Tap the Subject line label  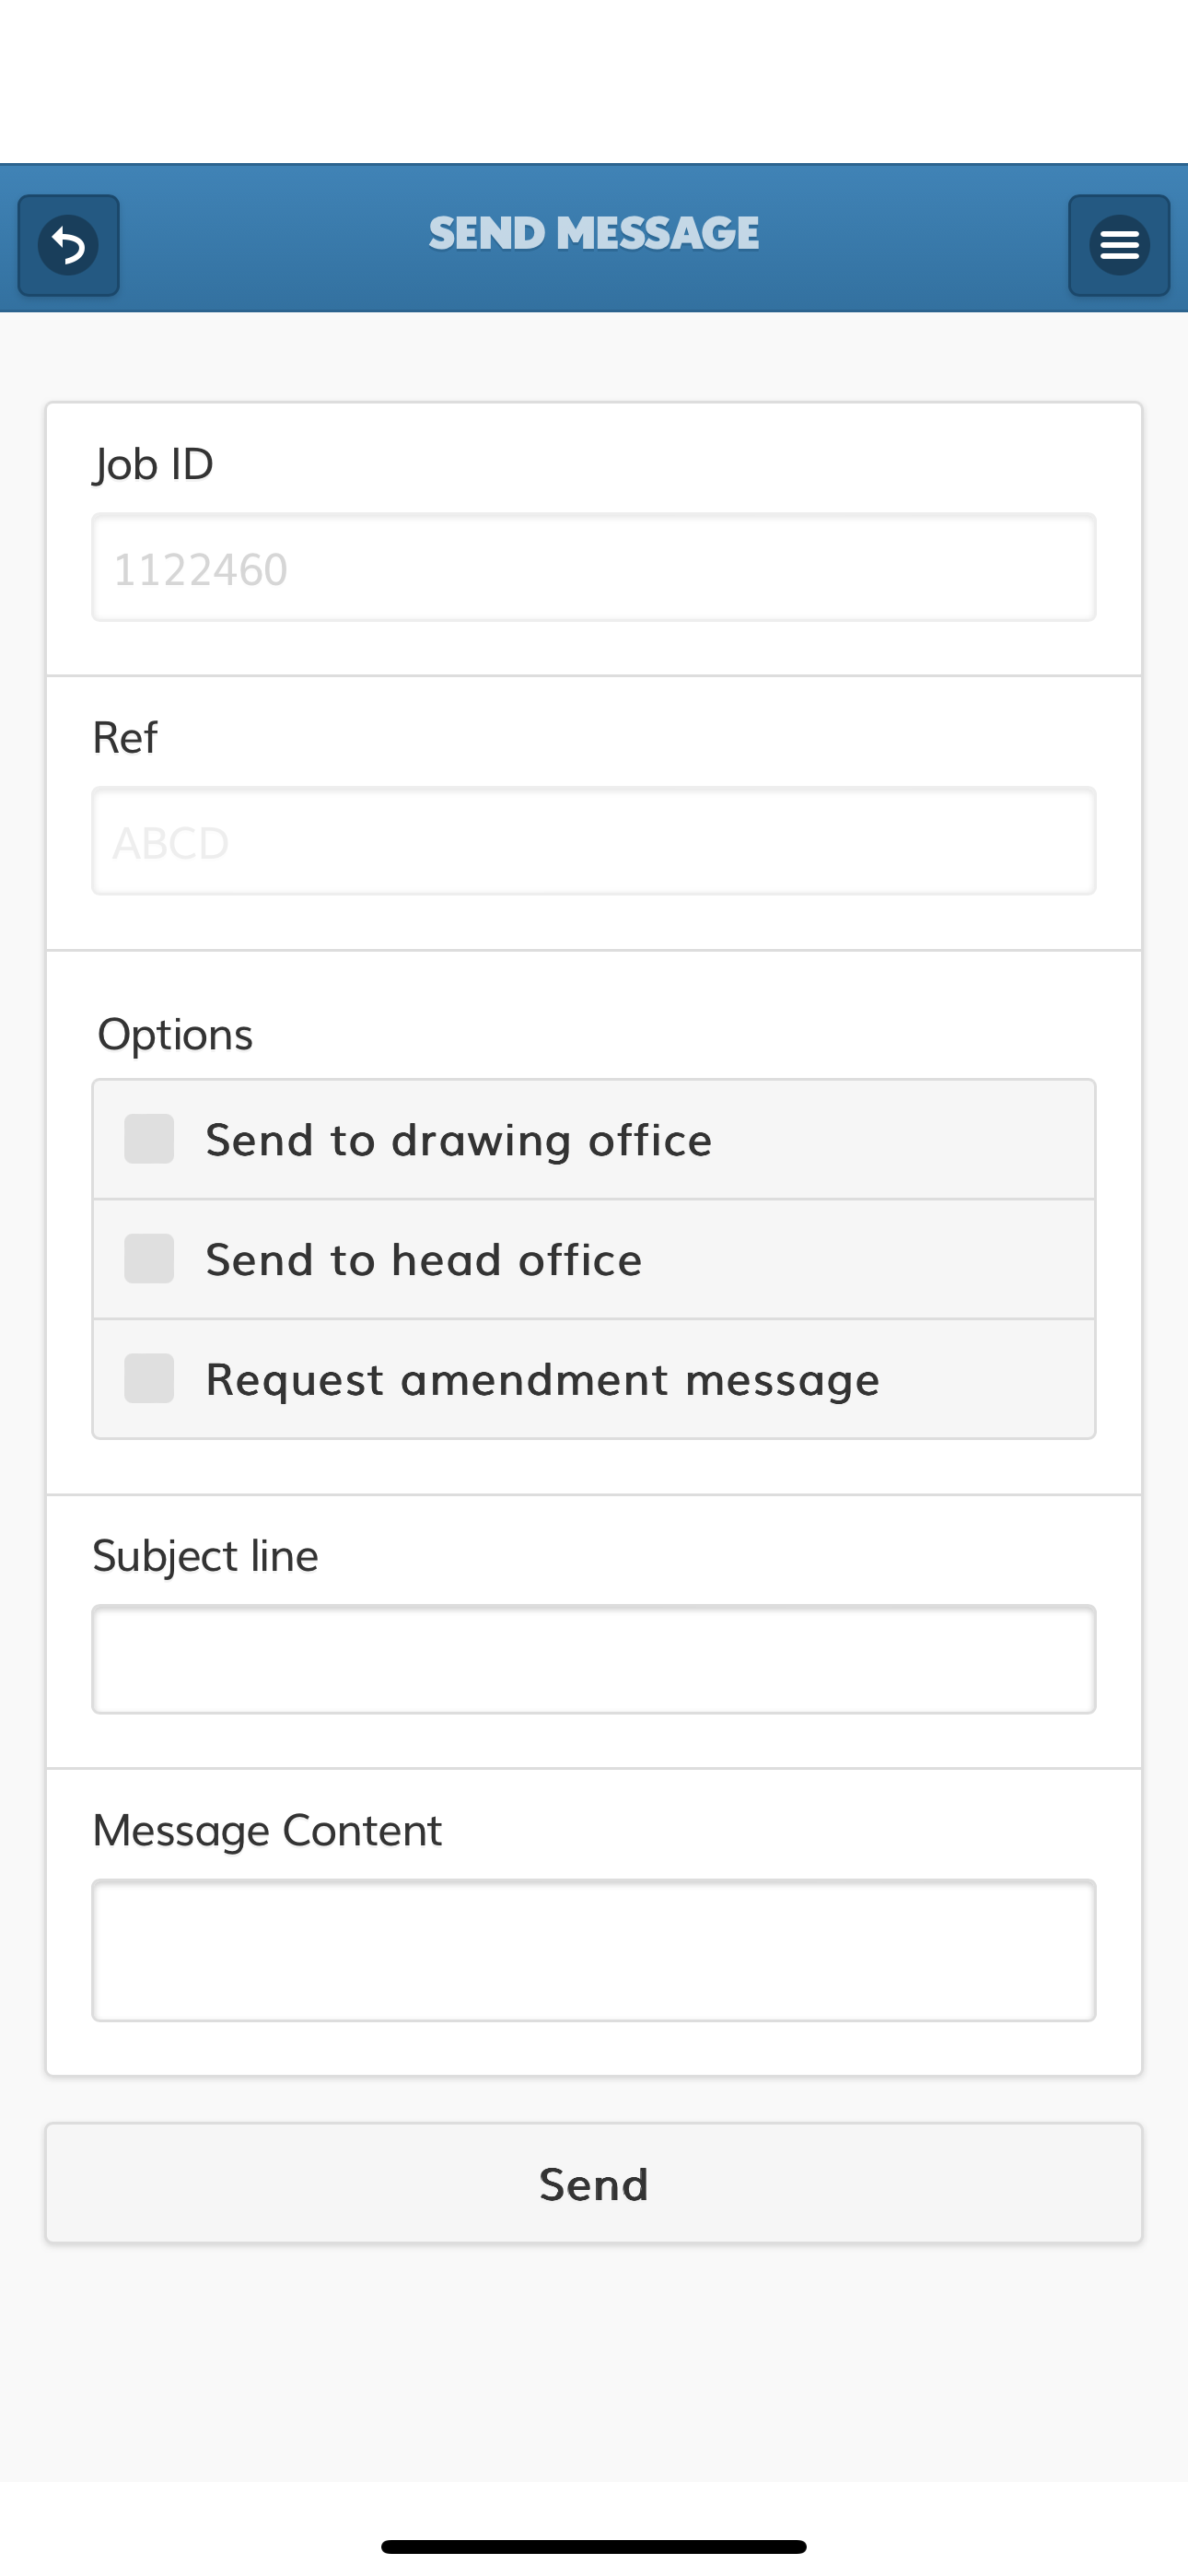click(x=205, y=1558)
